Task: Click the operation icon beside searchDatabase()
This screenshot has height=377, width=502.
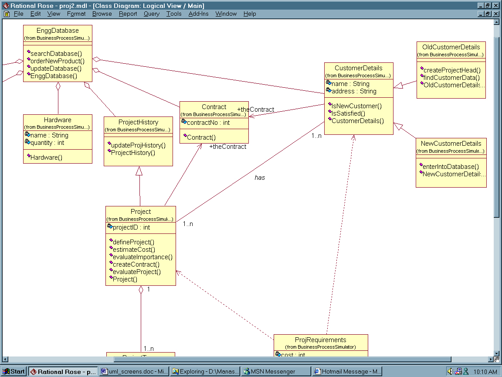Action: [x=28, y=52]
